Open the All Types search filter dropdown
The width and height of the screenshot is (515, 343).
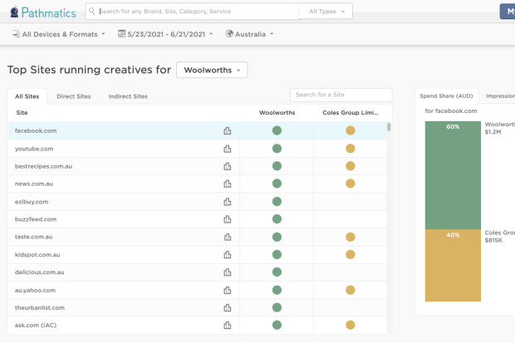[x=326, y=11]
